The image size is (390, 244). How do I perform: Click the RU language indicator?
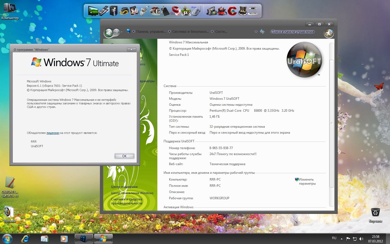(334, 238)
